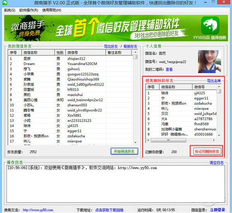Click the profile photo thumbnail

tap(210, 62)
